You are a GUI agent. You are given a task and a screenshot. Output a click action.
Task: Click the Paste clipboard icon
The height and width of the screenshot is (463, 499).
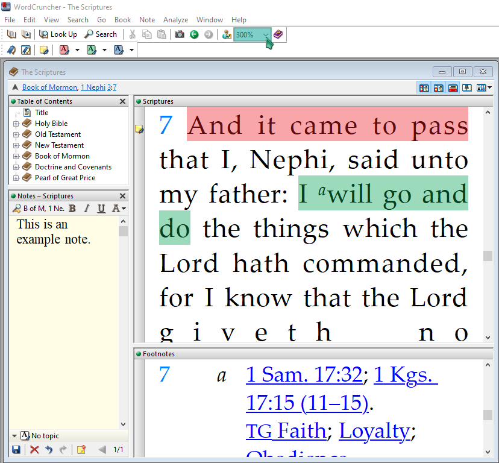tap(162, 34)
